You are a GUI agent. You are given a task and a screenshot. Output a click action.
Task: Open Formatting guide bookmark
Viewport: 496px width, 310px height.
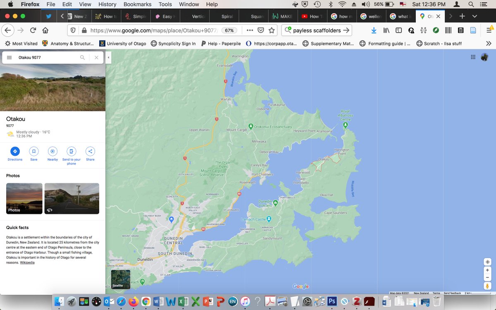click(385, 43)
